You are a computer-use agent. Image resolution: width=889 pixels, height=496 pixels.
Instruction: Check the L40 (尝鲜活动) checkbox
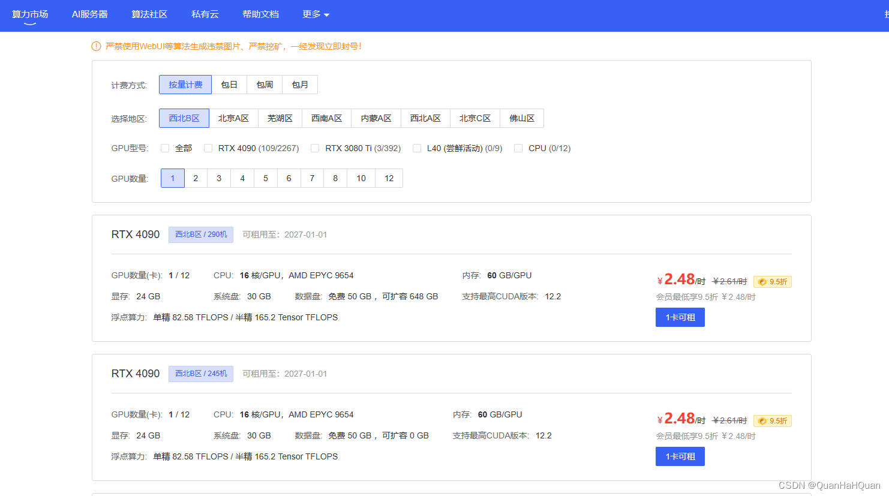pyautogui.click(x=417, y=148)
